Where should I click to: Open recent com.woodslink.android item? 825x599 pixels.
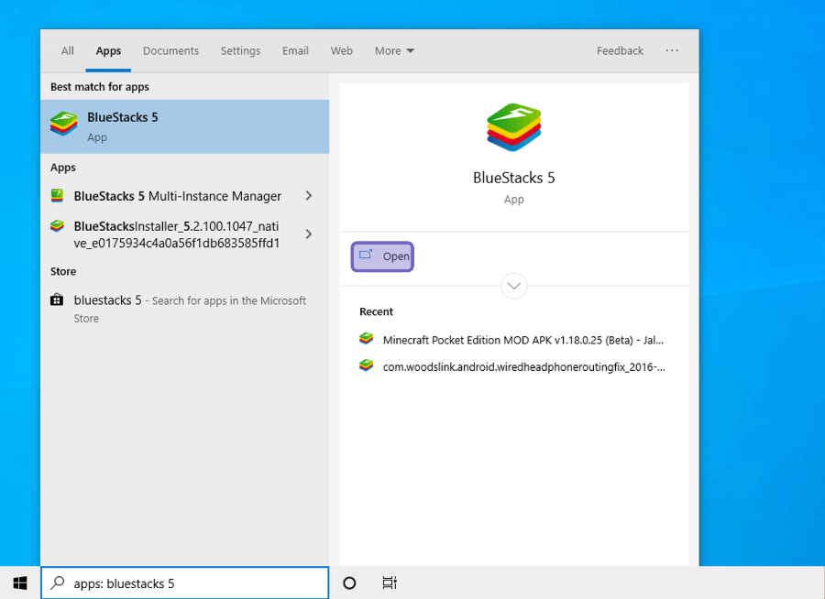tap(512, 366)
